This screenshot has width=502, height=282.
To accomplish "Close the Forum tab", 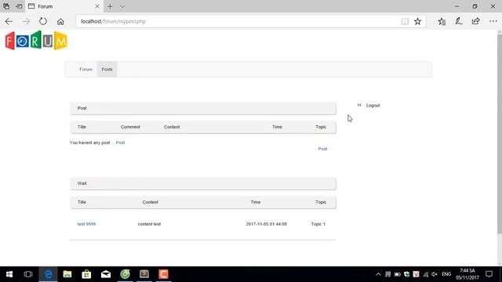I will click(x=97, y=6).
